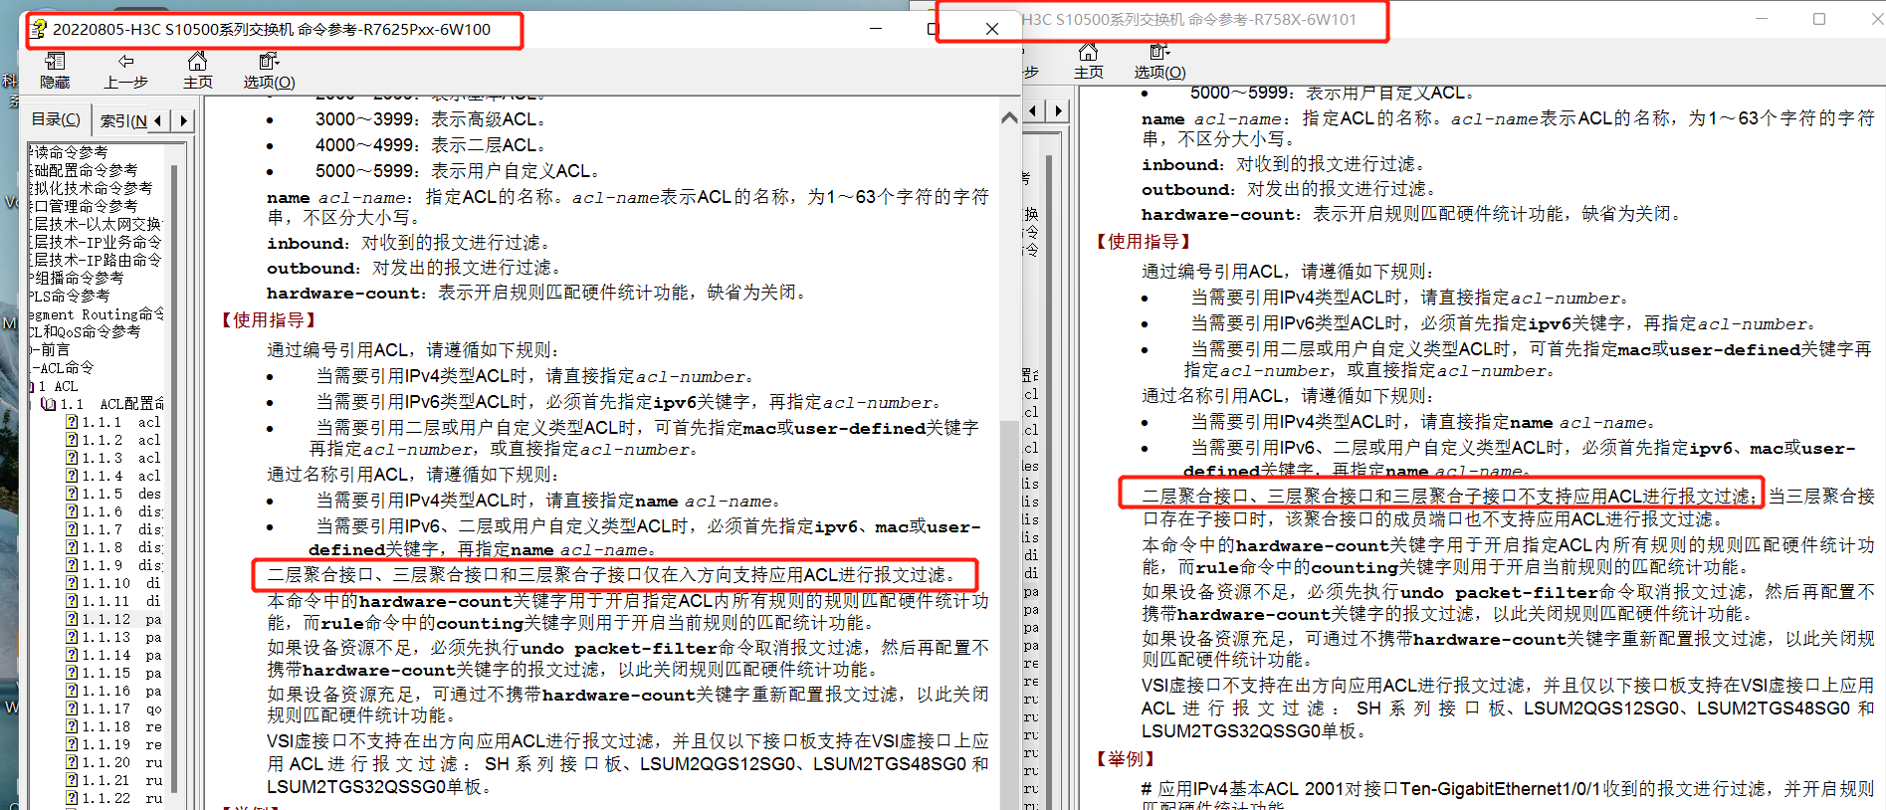
Task: Close the R7625Pxx help window
Action: click(x=991, y=28)
